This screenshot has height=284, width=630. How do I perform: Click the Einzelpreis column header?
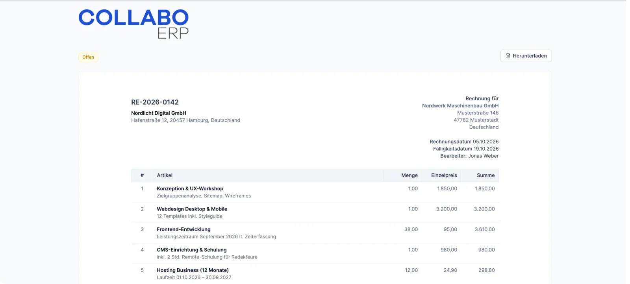[x=444, y=175]
